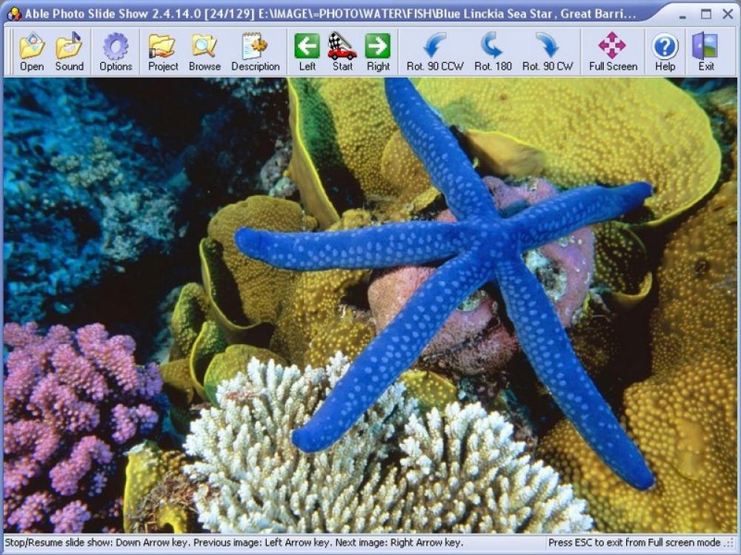This screenshot has width=741, height=555.
Task: Browse the photo collection
Action: coord(205,49)
